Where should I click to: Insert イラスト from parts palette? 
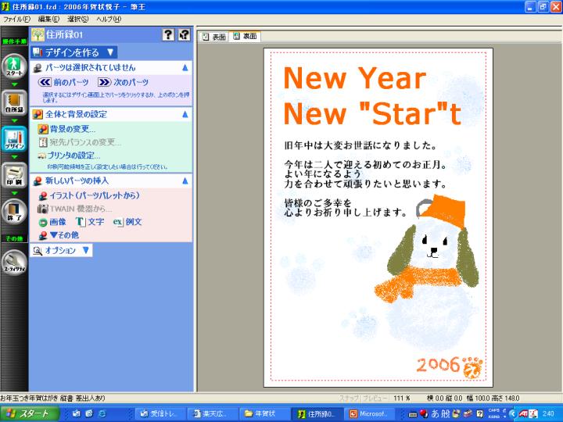point(88,195)
